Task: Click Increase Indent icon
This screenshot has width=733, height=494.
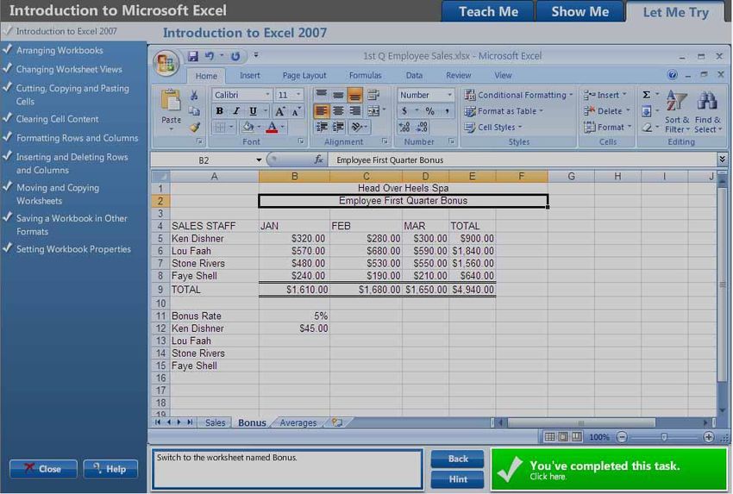Action: point(337,127)
